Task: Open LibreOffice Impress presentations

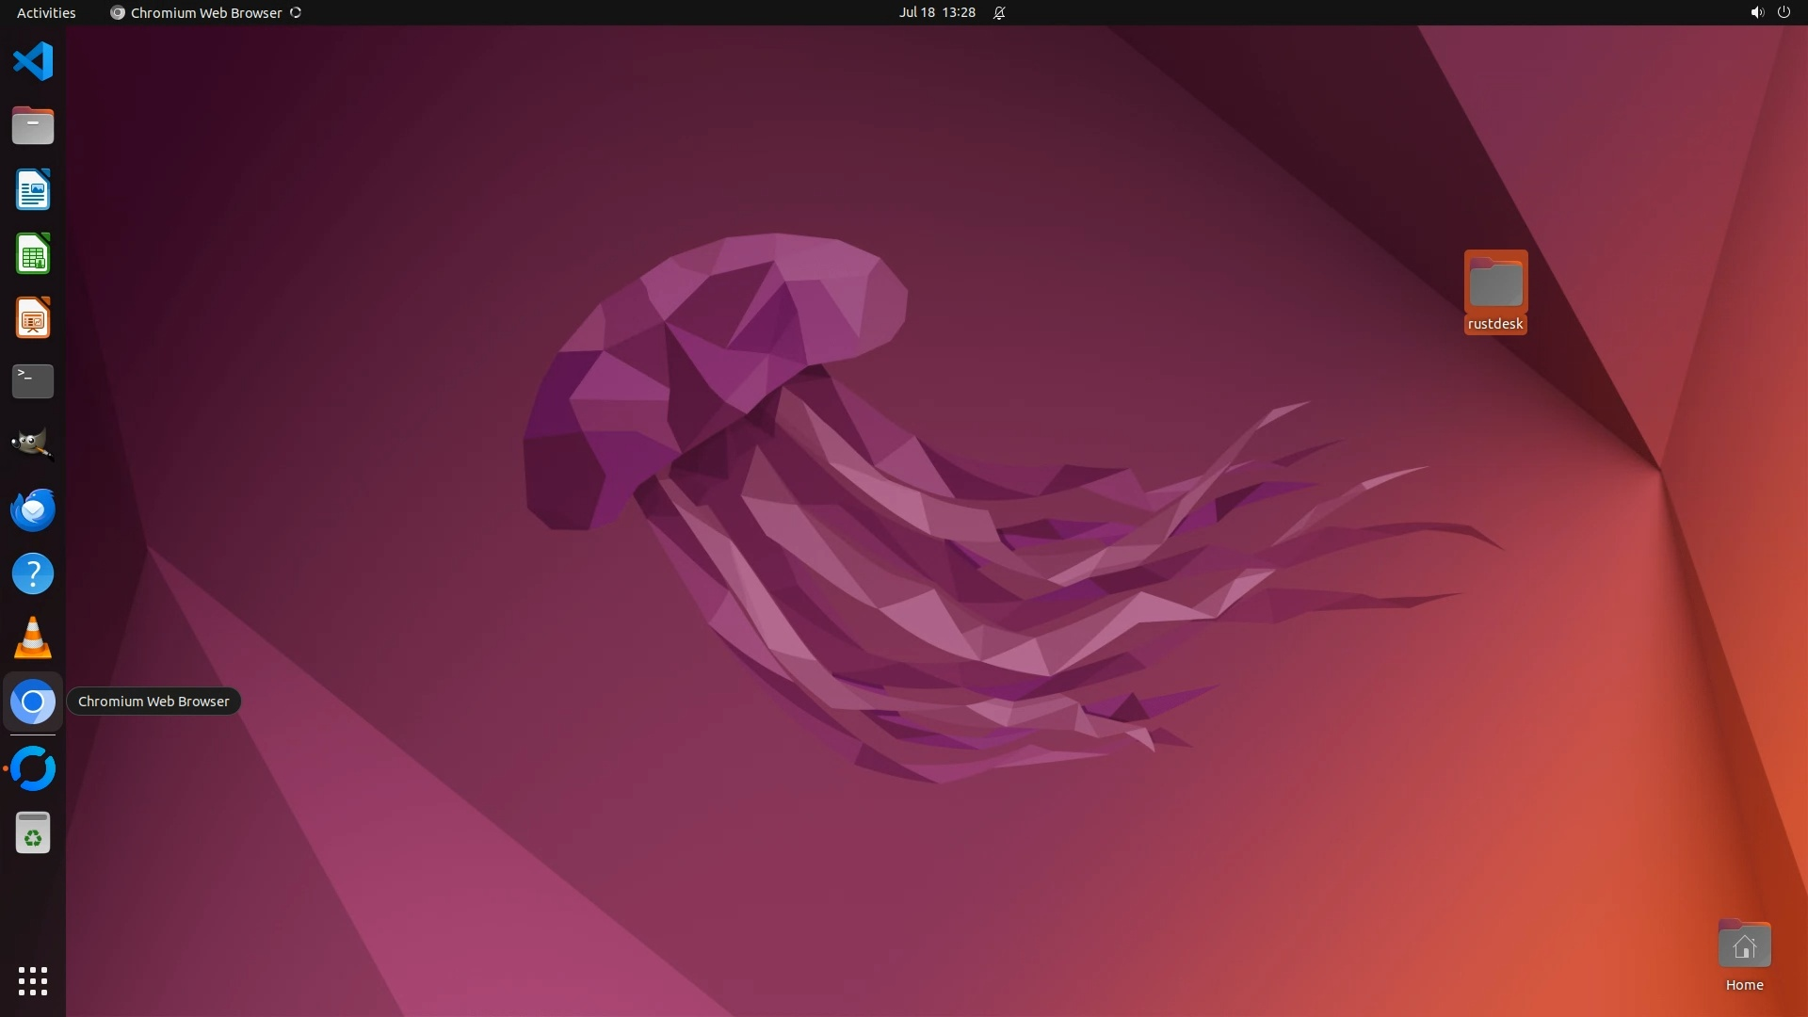Action: point(33,318)
